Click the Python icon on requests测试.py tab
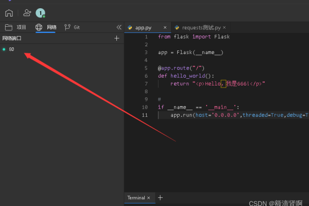 [x=177, y=27]
